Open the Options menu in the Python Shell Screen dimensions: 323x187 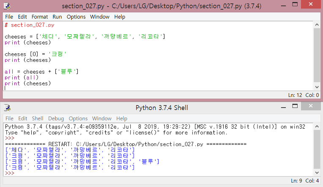[78, 118]
